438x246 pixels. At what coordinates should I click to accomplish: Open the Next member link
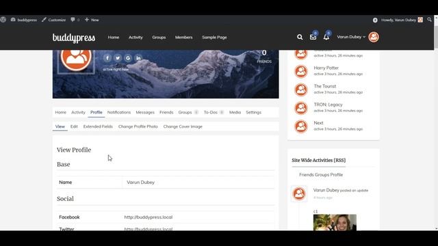point(318,123)
